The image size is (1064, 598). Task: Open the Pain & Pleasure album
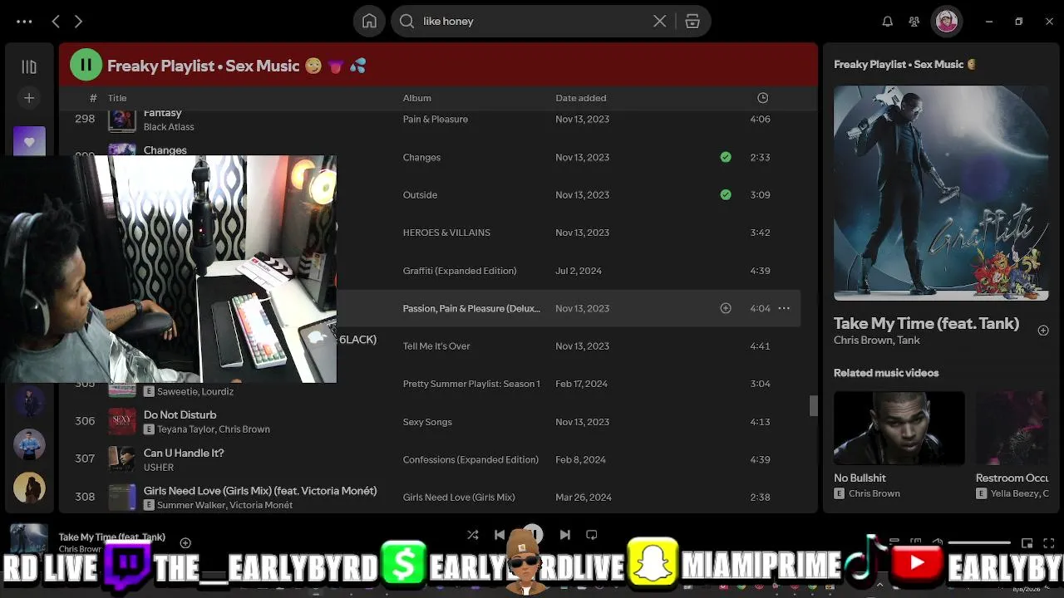click(x=436, y=119)
